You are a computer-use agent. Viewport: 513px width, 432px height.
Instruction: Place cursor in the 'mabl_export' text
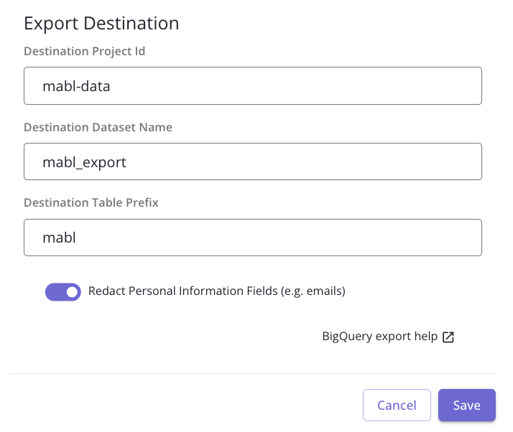[84, 162]
